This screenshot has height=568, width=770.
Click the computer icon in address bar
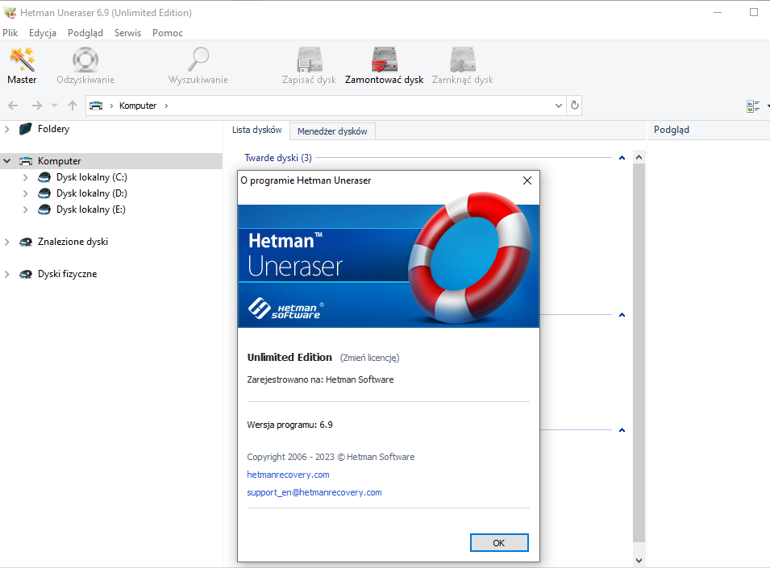click(96, 106)
